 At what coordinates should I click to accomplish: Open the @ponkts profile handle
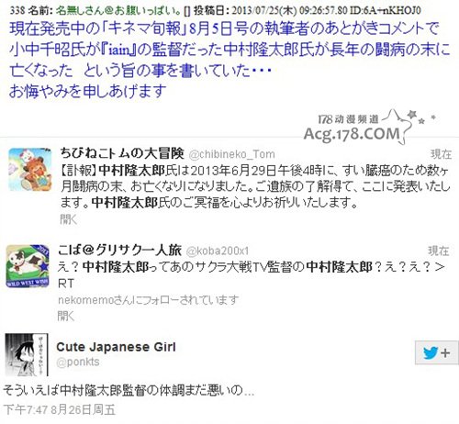coord(78,362)
